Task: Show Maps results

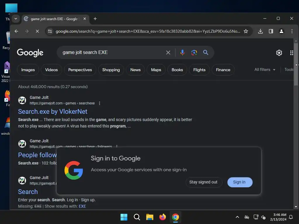Action: tap(156, 70)
